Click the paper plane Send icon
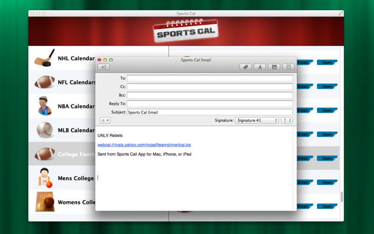 [104, 67]
